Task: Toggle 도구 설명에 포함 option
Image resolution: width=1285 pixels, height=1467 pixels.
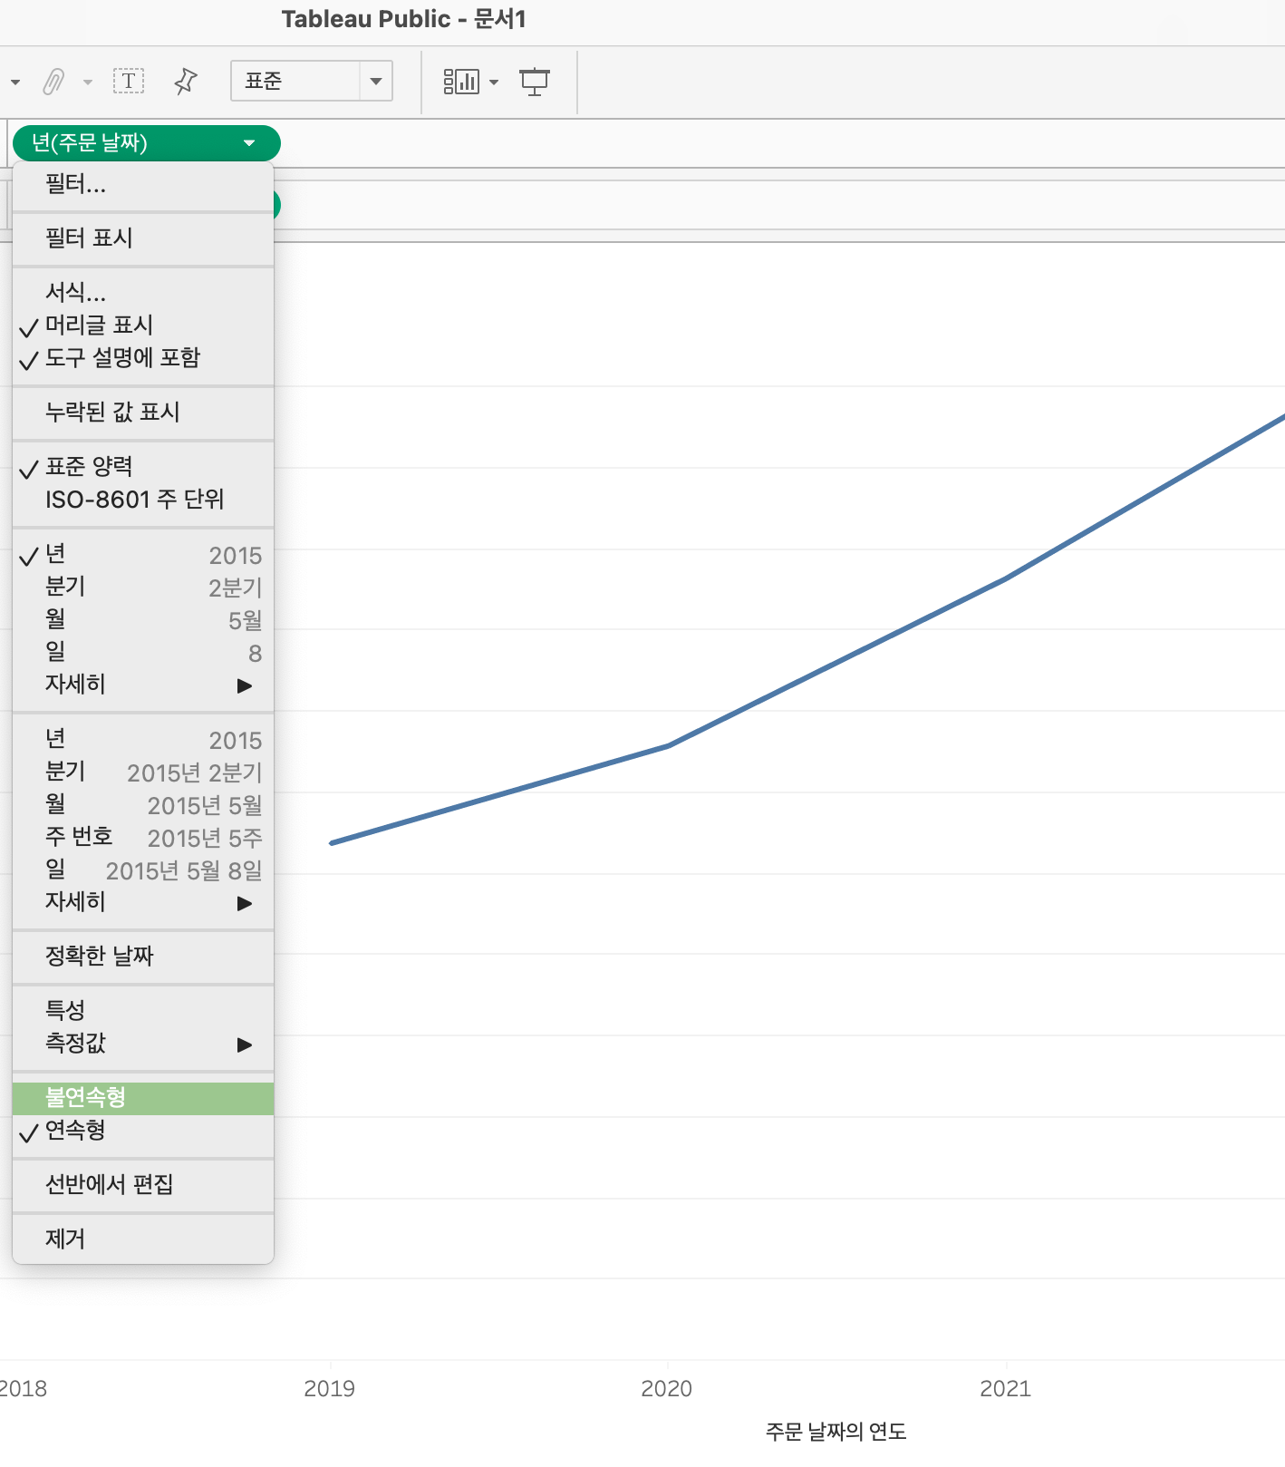Action: (x=143, y=357)
